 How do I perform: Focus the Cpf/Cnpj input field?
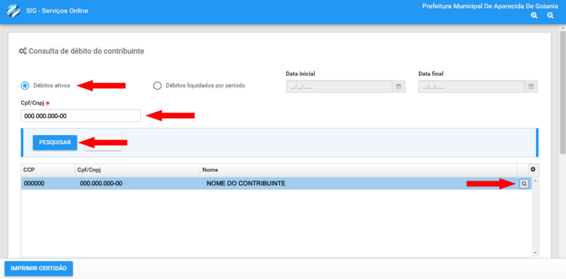coord(81,116)
